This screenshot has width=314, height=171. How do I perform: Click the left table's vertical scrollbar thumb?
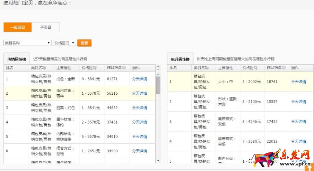point(158,85)
